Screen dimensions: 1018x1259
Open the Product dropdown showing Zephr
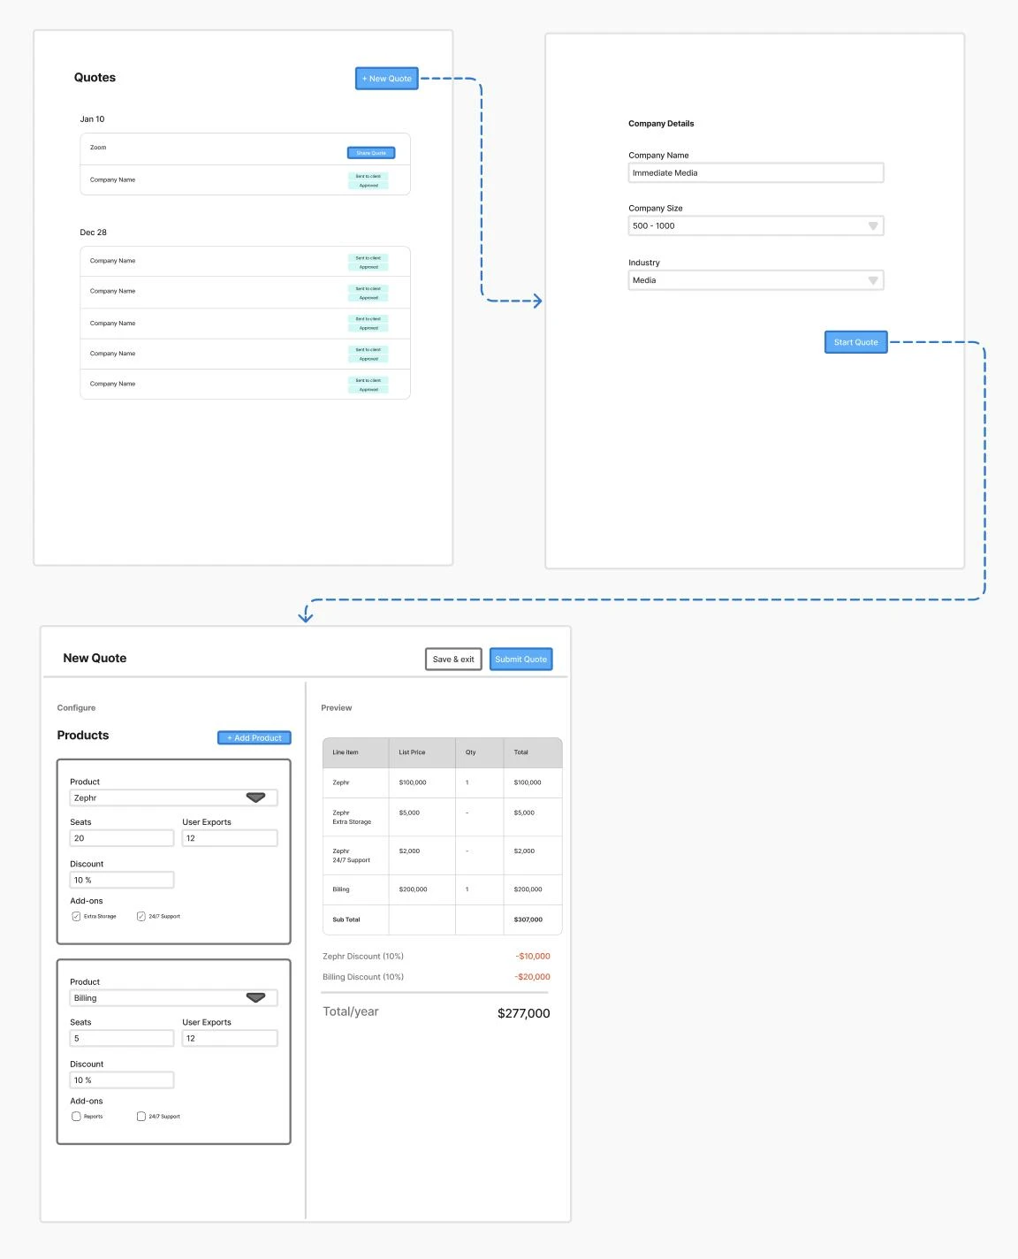174,798
